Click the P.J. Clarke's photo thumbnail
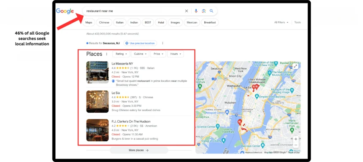This screenshot has height=162, width=363. (x=98, y=130)
